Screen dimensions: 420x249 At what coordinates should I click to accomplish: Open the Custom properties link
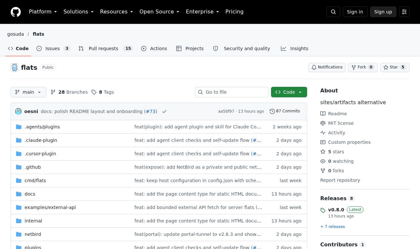click(x=346, y=142)
